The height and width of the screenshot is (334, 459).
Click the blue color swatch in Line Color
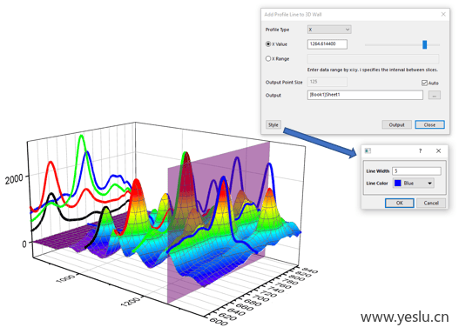397,184
